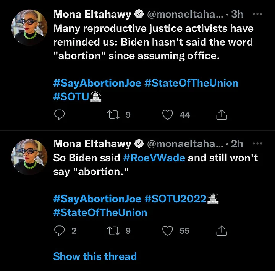Open the #SOTU hashtag link
The width and height of the screenshot is (275, 271).
72,97
